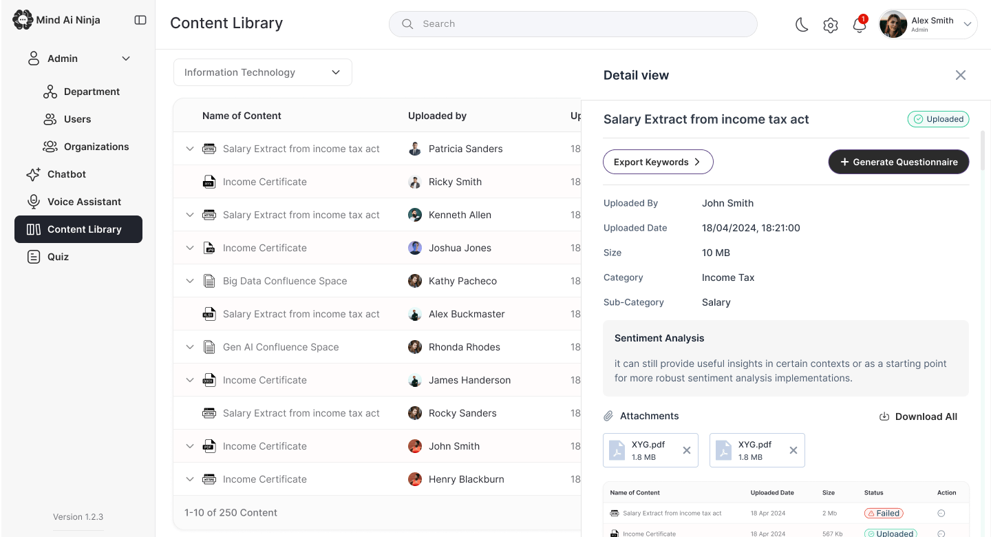Click the detail view scrollbar
Screen dimensions: 991x537
click(x=983, y=150)
